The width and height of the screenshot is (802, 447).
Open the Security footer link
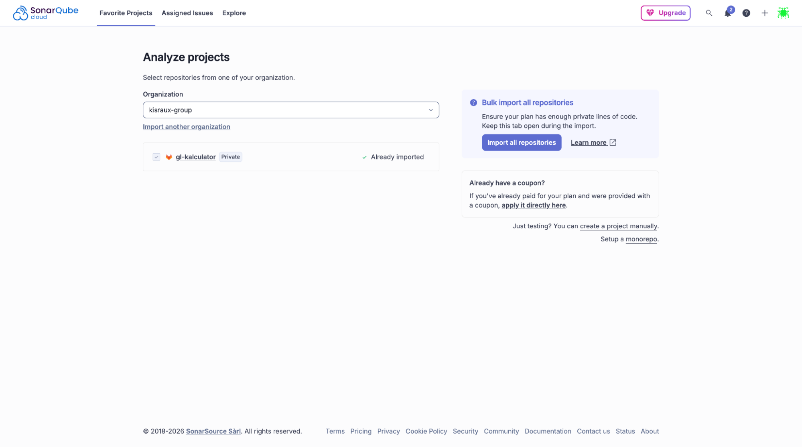pos(465,431)
